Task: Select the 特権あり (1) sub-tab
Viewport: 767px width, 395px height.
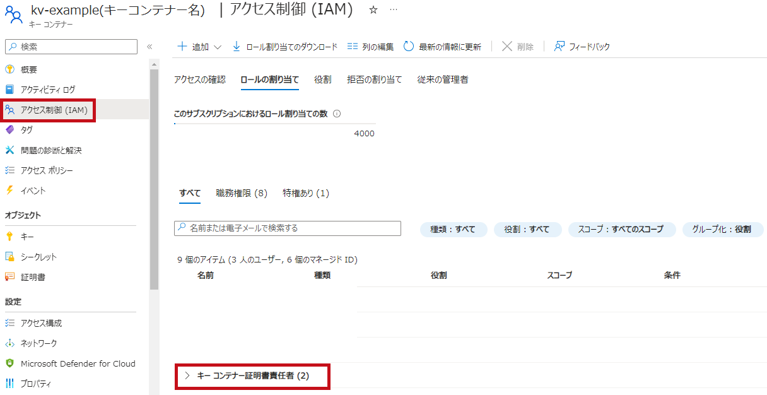Action: pyautogui.click(x=306, y=193)
